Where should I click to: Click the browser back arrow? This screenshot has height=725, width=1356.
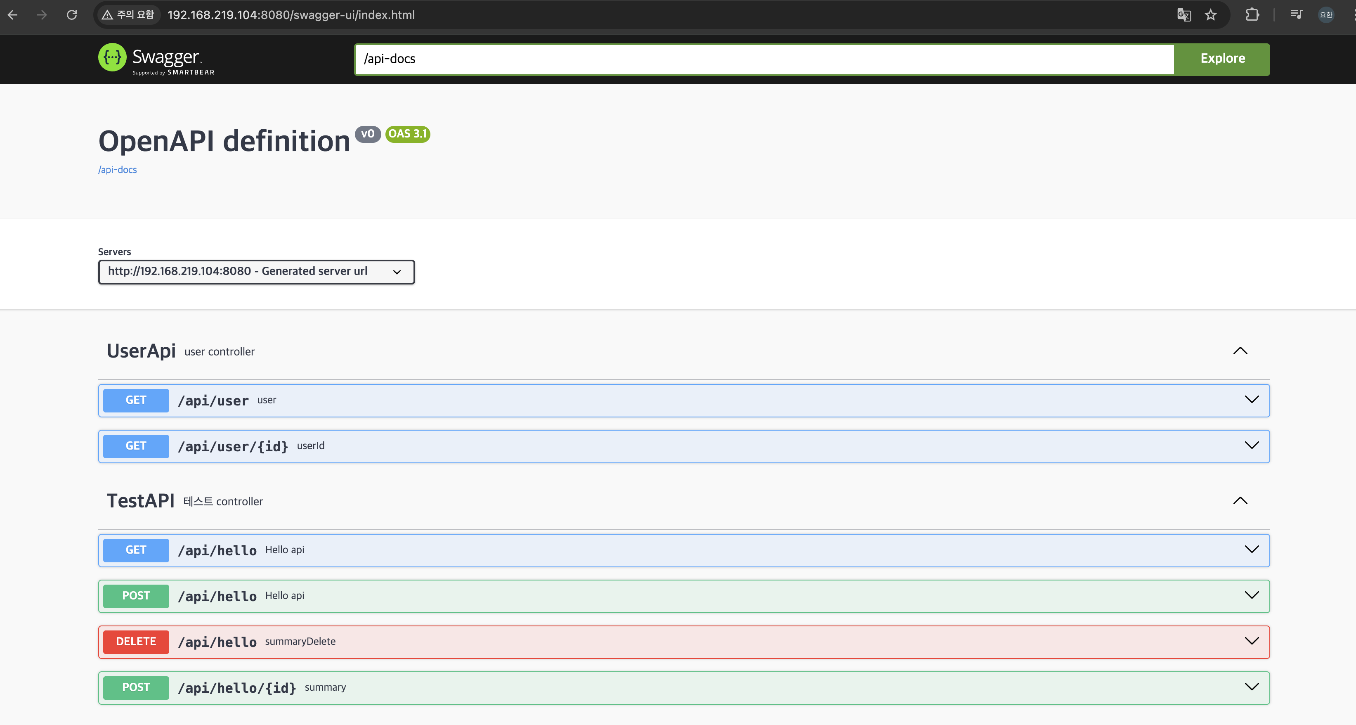pos(13,15)
